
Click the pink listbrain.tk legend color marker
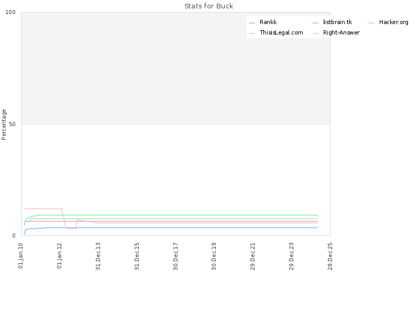[315, 23]
